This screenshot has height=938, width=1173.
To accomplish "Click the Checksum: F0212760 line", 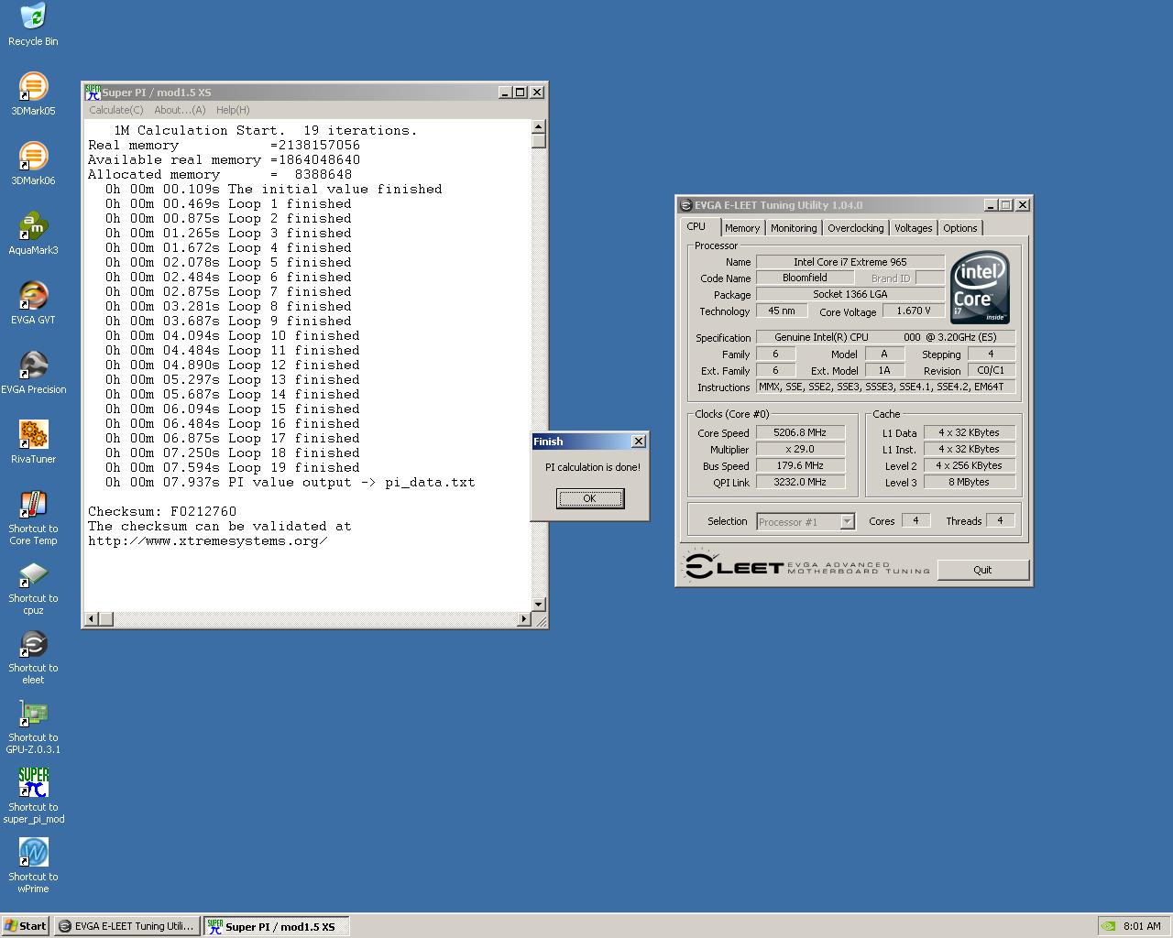I will tap(162, 511).
